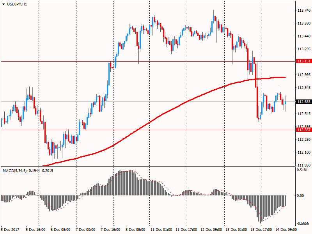Click the 5 Dec 16:00 time axis label

tap(35, 230)
